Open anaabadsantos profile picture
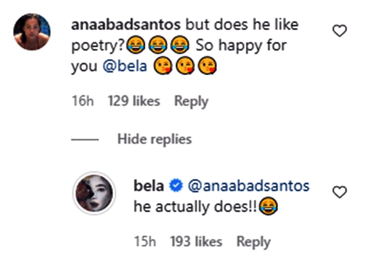 [32, 32]
